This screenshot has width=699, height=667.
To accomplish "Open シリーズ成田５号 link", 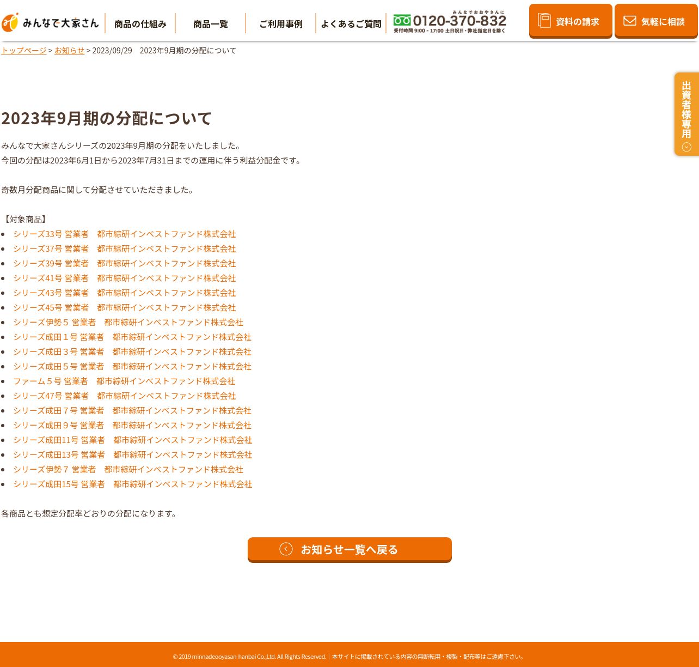I will 132,366.
